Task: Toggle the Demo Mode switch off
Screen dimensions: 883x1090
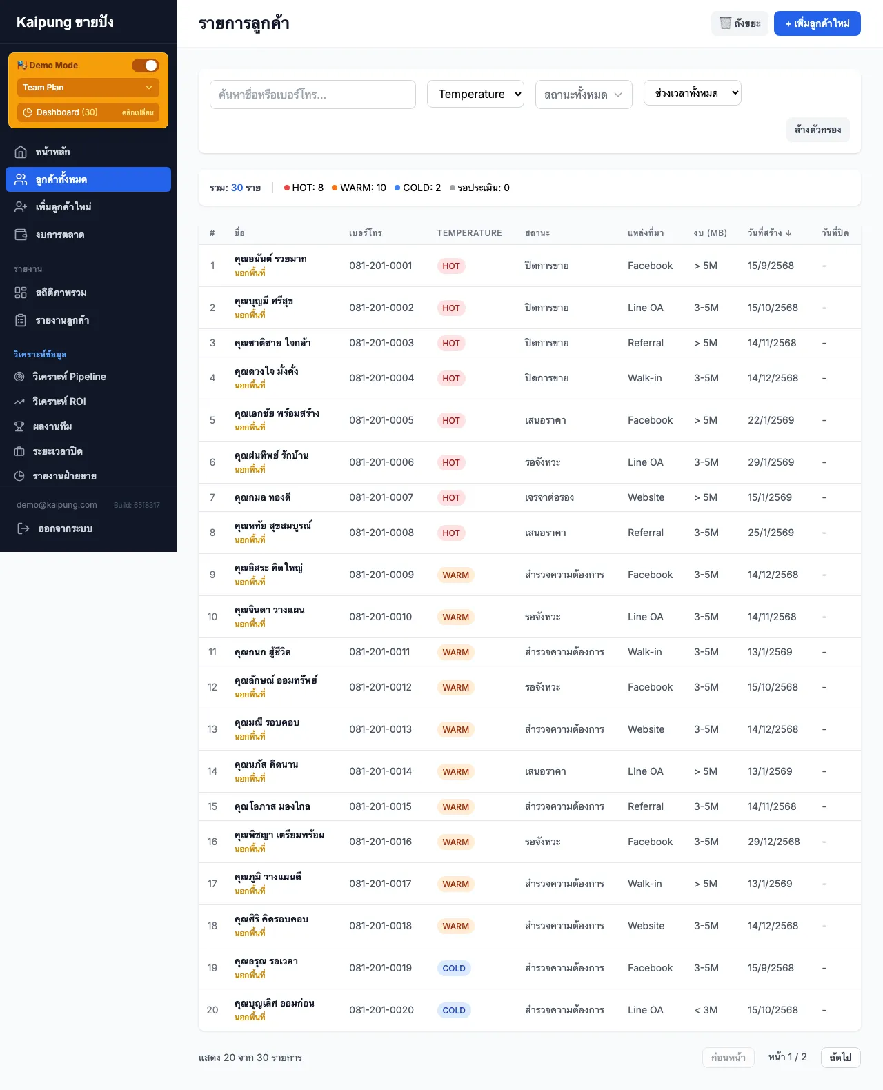Action: pyautogui.click(x=145, y=66)
